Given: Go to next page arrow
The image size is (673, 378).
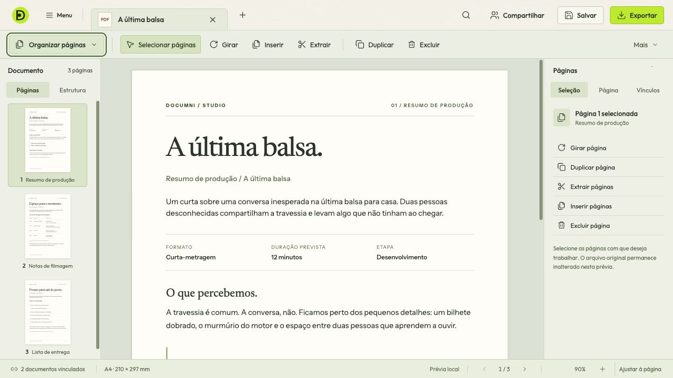Looking at the screenshot, I should (524, 369).
